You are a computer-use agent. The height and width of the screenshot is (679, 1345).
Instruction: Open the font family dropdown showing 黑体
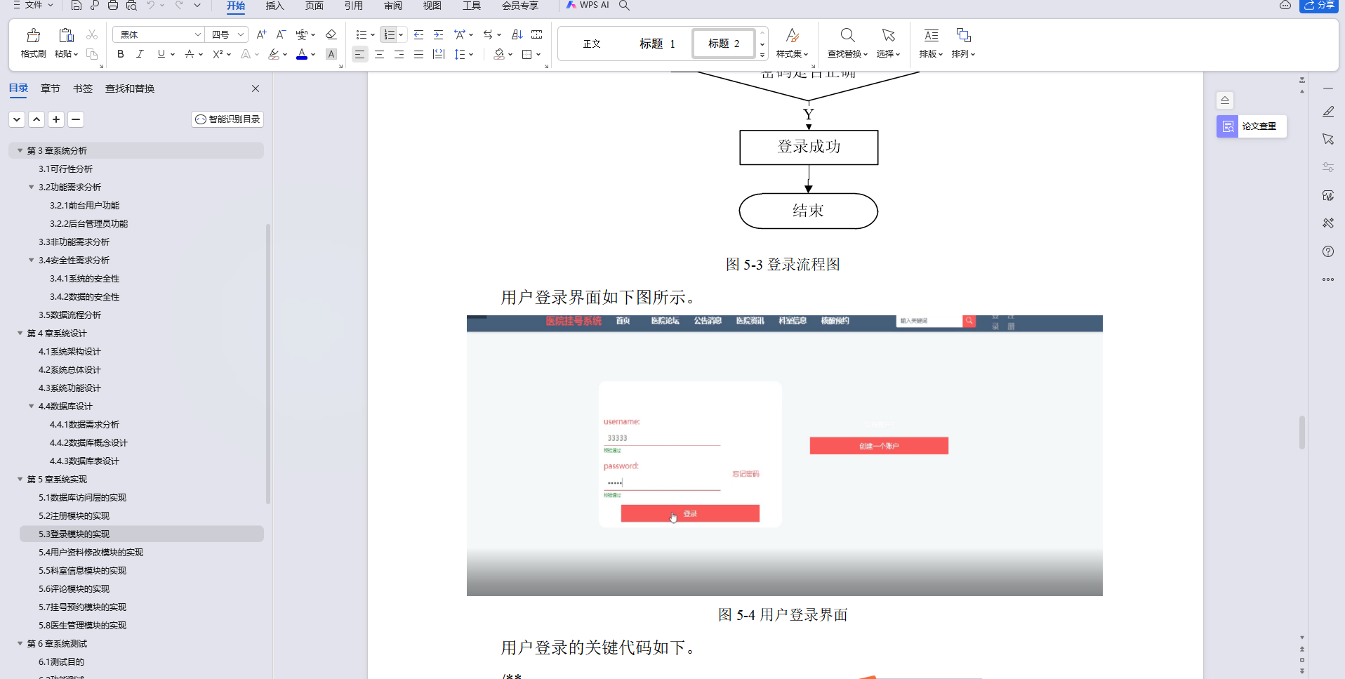tap(158, 34)
